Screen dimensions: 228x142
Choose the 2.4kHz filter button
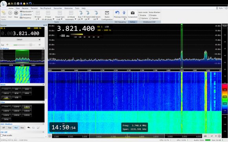tap(27, 107)
